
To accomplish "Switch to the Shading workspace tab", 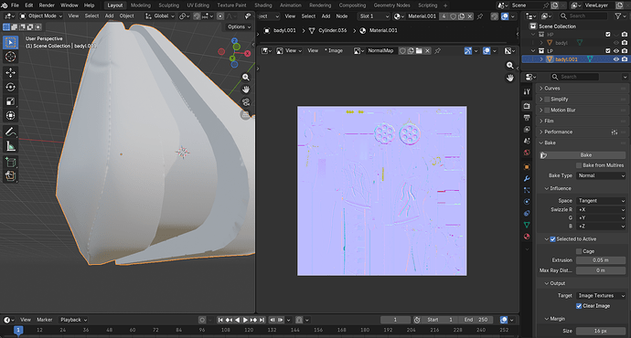I will (x=263, y=5).
